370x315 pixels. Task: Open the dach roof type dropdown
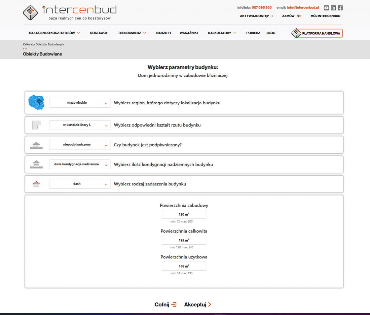pyautogui.click(x=80, y=184)
